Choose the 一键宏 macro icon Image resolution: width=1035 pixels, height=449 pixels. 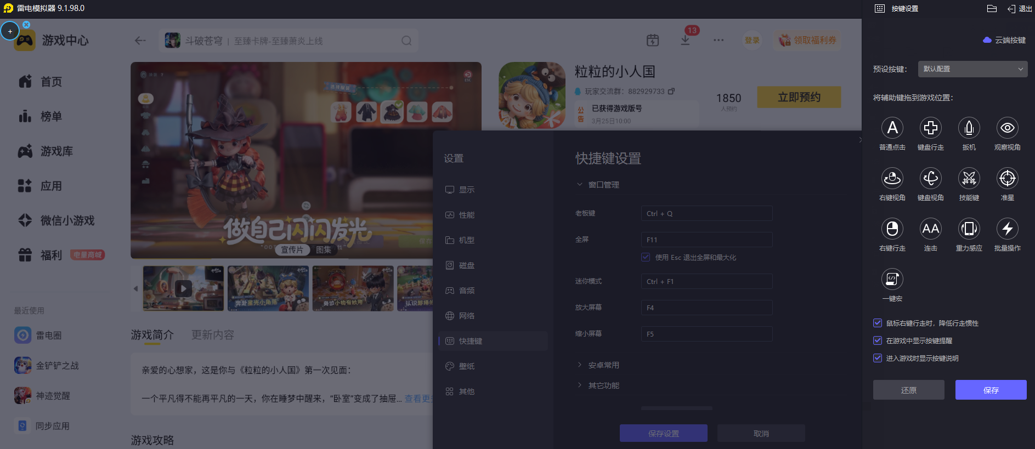(892, 279)
